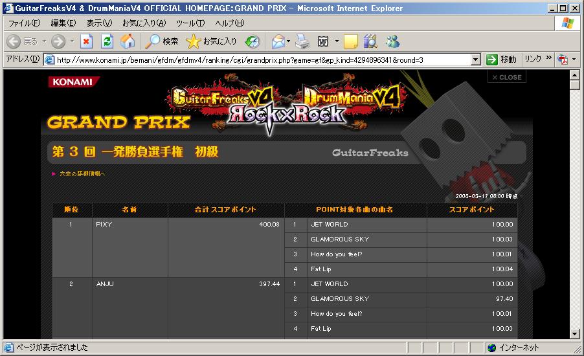Click the Internet zone globe icon

pyautogui.click(x=491, y=348)
